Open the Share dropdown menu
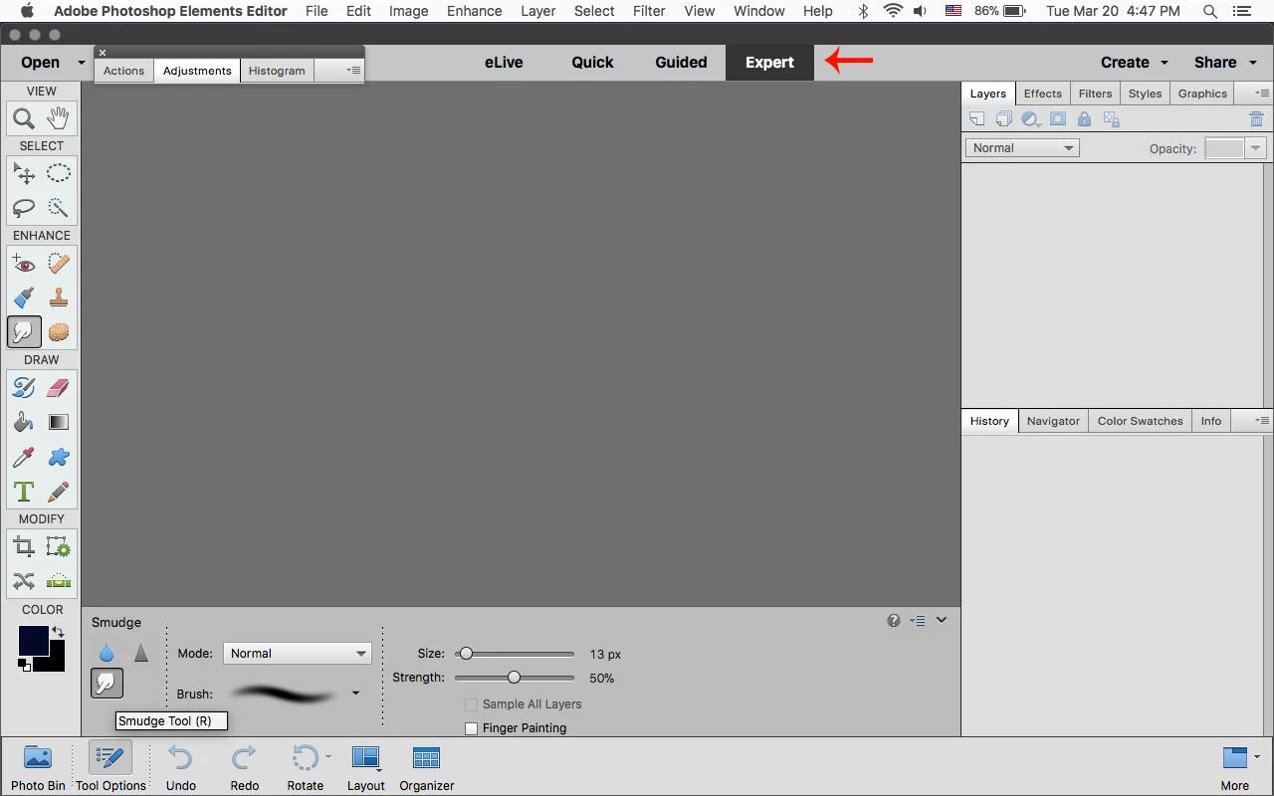 pyautogui.click(x=1224, y=62)
